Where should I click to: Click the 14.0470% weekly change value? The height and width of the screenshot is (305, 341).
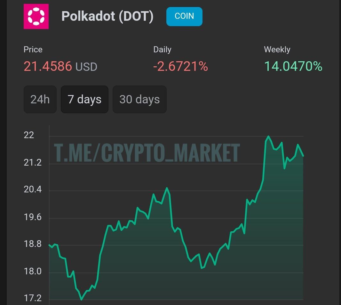coord(293,66)
